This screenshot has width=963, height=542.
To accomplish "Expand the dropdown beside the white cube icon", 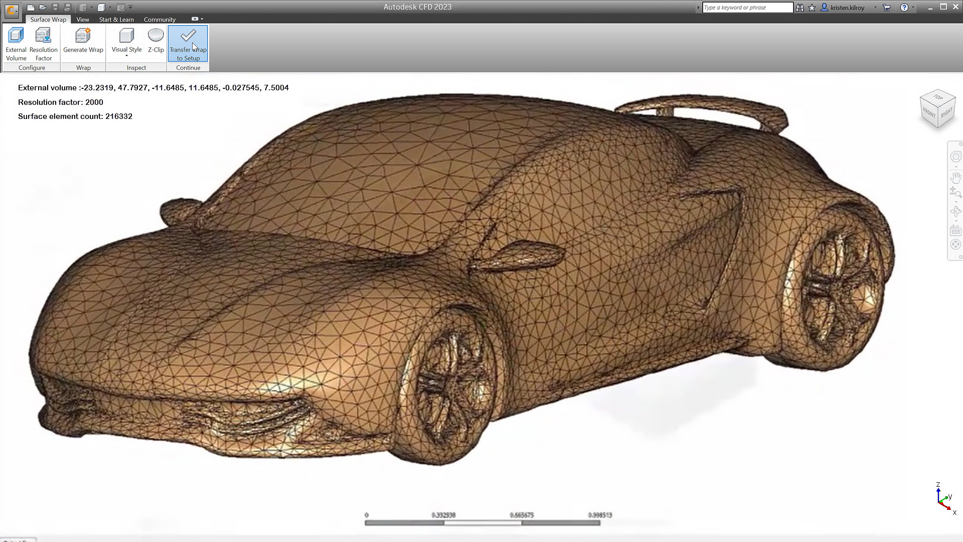I will coord(110,8).
